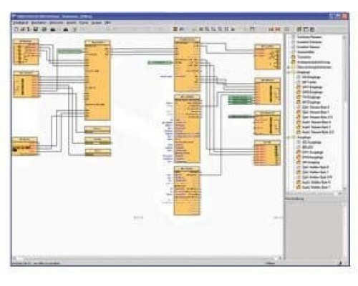
Task: Select the green label left of the tall block
Action: 70,51
